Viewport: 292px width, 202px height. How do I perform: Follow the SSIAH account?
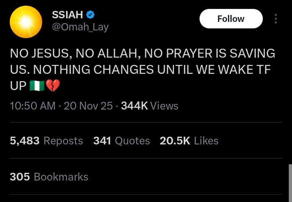pos(231,19)
